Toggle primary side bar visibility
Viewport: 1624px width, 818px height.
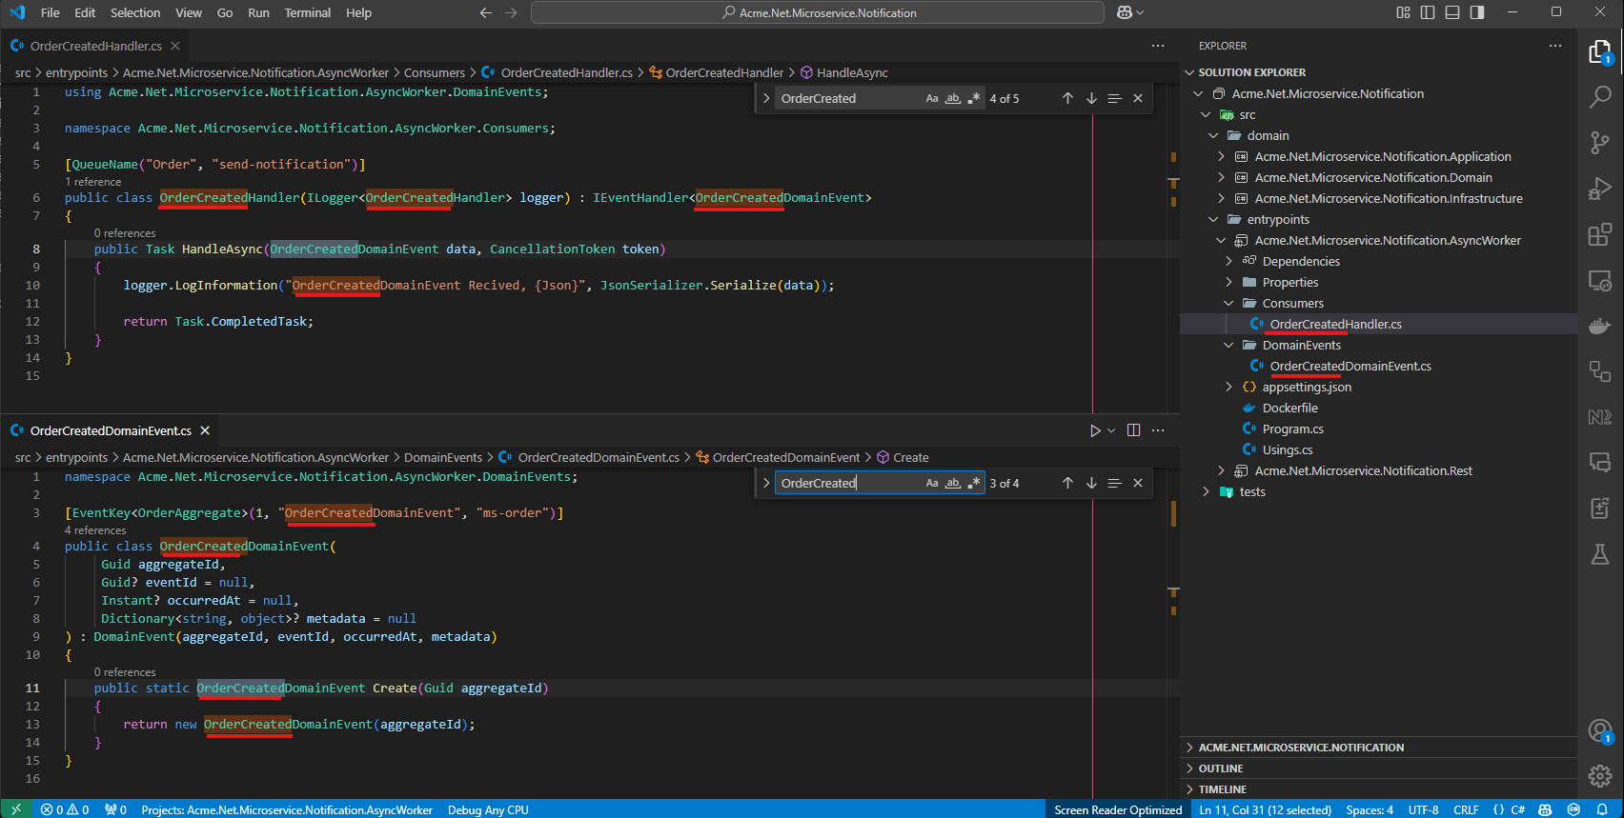pyautogui.click(x=1428, y=12)
